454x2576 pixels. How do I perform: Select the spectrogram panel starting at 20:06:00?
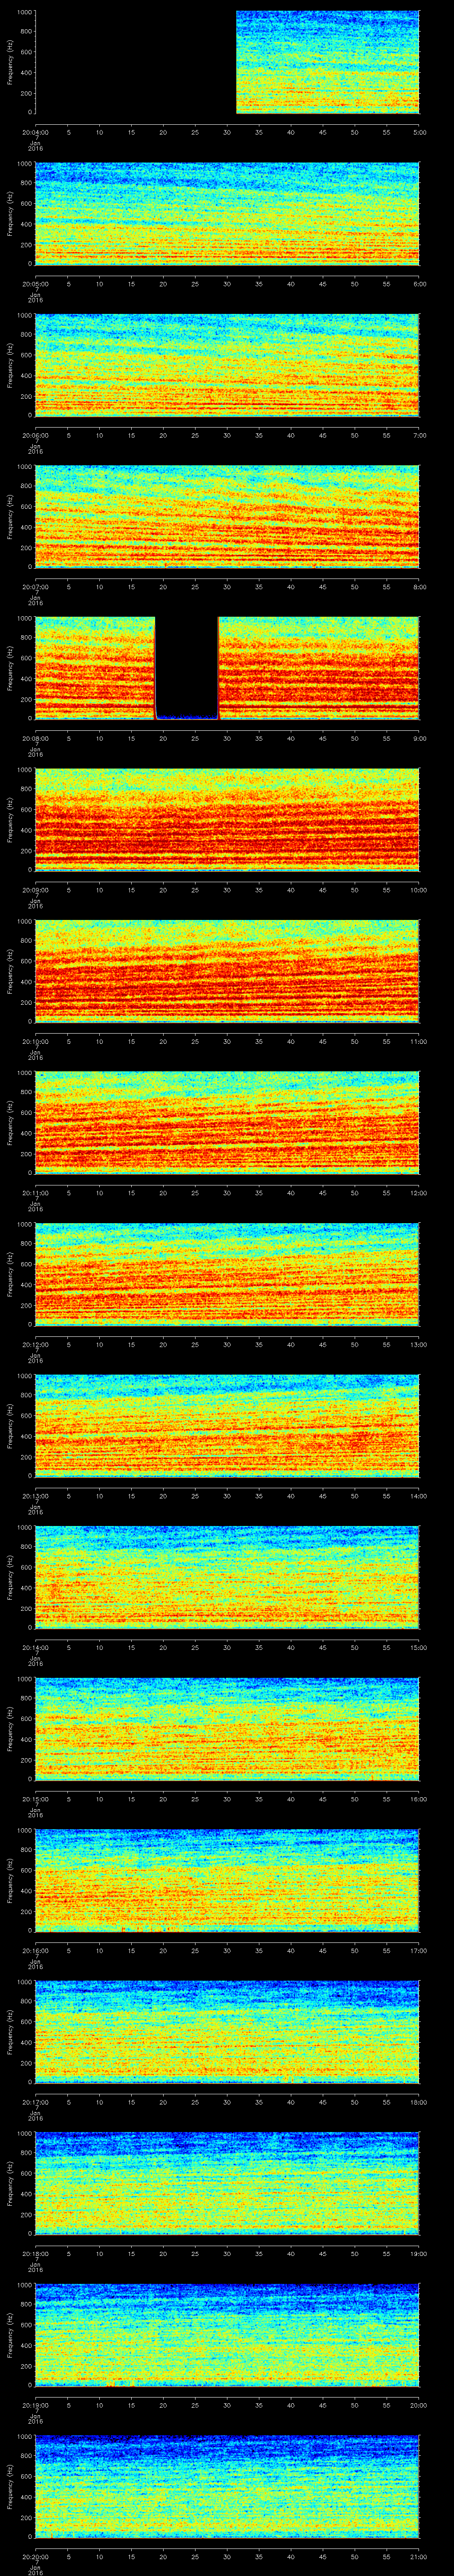(x=227, y=365)
